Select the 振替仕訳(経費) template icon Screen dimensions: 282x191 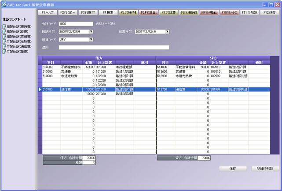coord(4,31)
